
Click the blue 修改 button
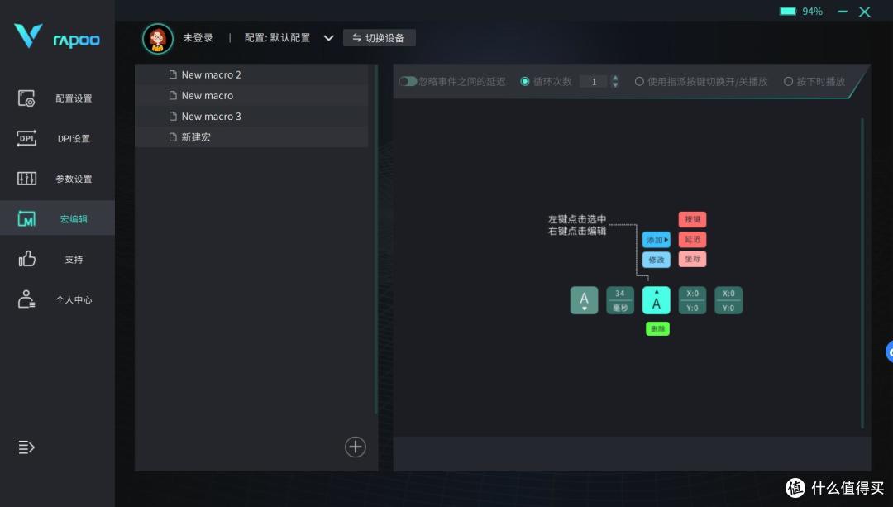click(x=656, y=260)
